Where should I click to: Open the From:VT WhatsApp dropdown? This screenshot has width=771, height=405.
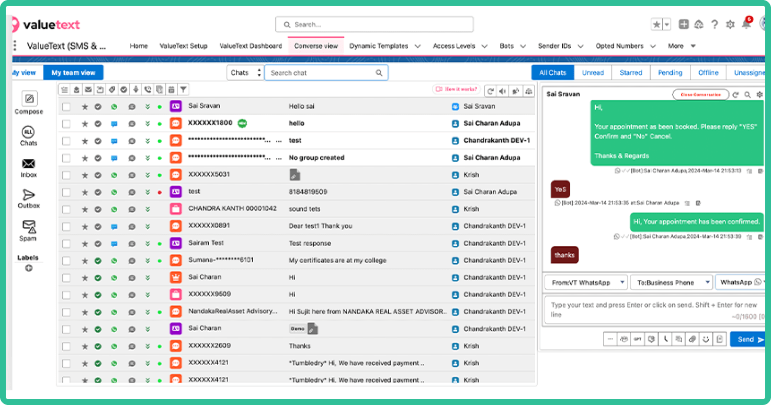586,282
